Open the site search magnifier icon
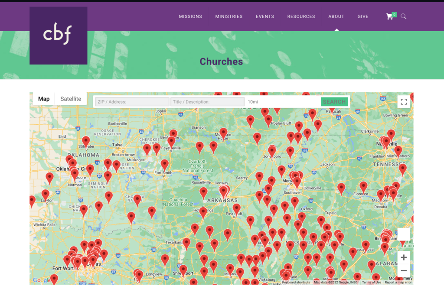Viewport: 444px width, 286px height. click(404, 16)
